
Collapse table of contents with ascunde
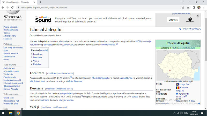[x=43, y=50]
